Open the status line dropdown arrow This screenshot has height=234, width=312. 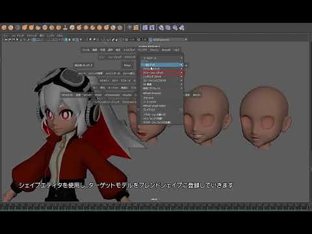coord(186,40)
